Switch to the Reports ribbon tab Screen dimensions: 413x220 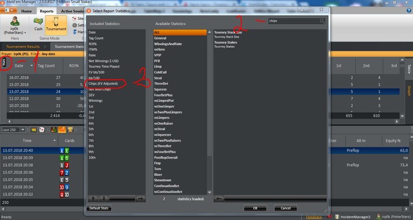point(47,11)
